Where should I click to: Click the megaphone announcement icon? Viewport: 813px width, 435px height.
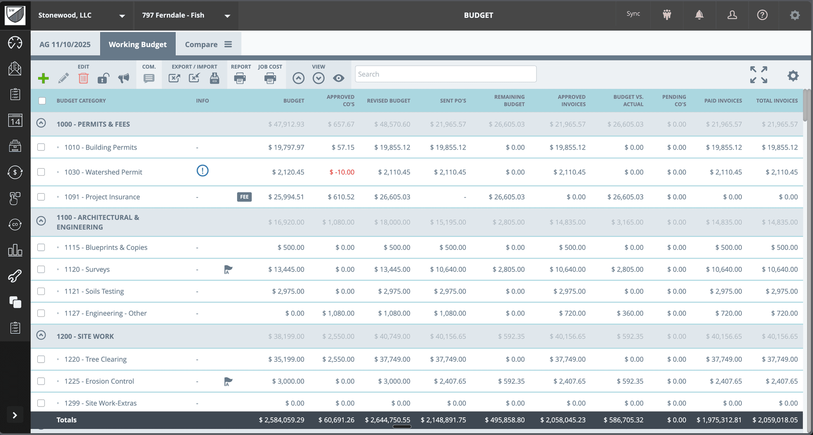(124, 78)
